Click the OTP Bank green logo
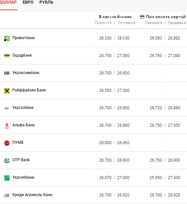The height and width of the screenshot is (204, 187). point(7,161)
